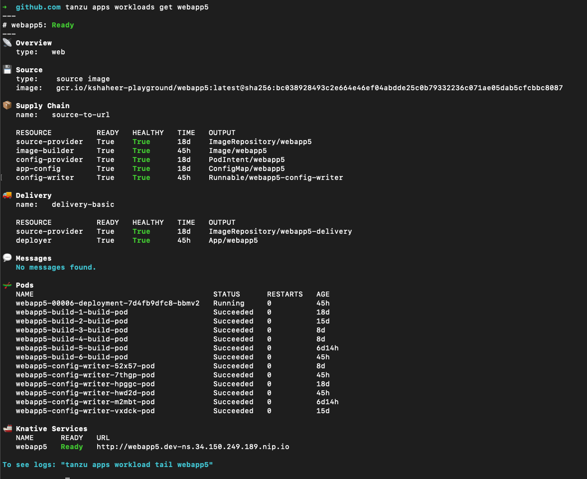
Task: Click pod webapp5-config-writer-hpggc-pod
Action: 85,384
